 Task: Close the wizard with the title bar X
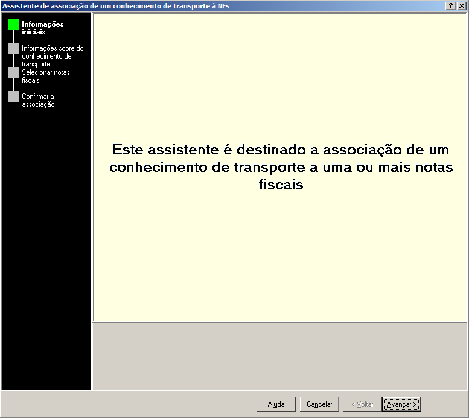pos(461,5)
